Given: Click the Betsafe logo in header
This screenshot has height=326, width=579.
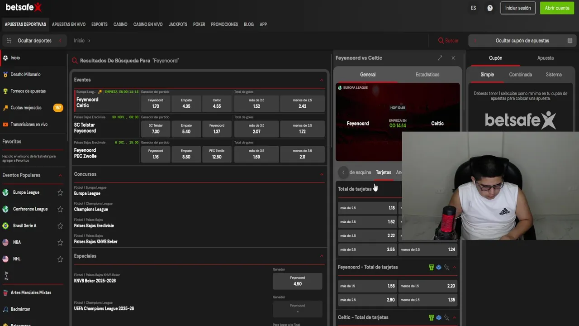Looking at the screenshot, I should (x=24, y=7).
